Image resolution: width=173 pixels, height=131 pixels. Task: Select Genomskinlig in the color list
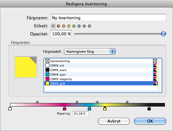tap(101, 61)
